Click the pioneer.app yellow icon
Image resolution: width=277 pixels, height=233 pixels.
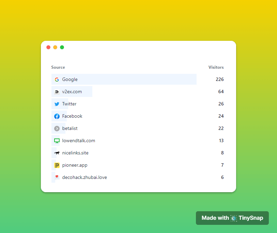pos(57,165)
